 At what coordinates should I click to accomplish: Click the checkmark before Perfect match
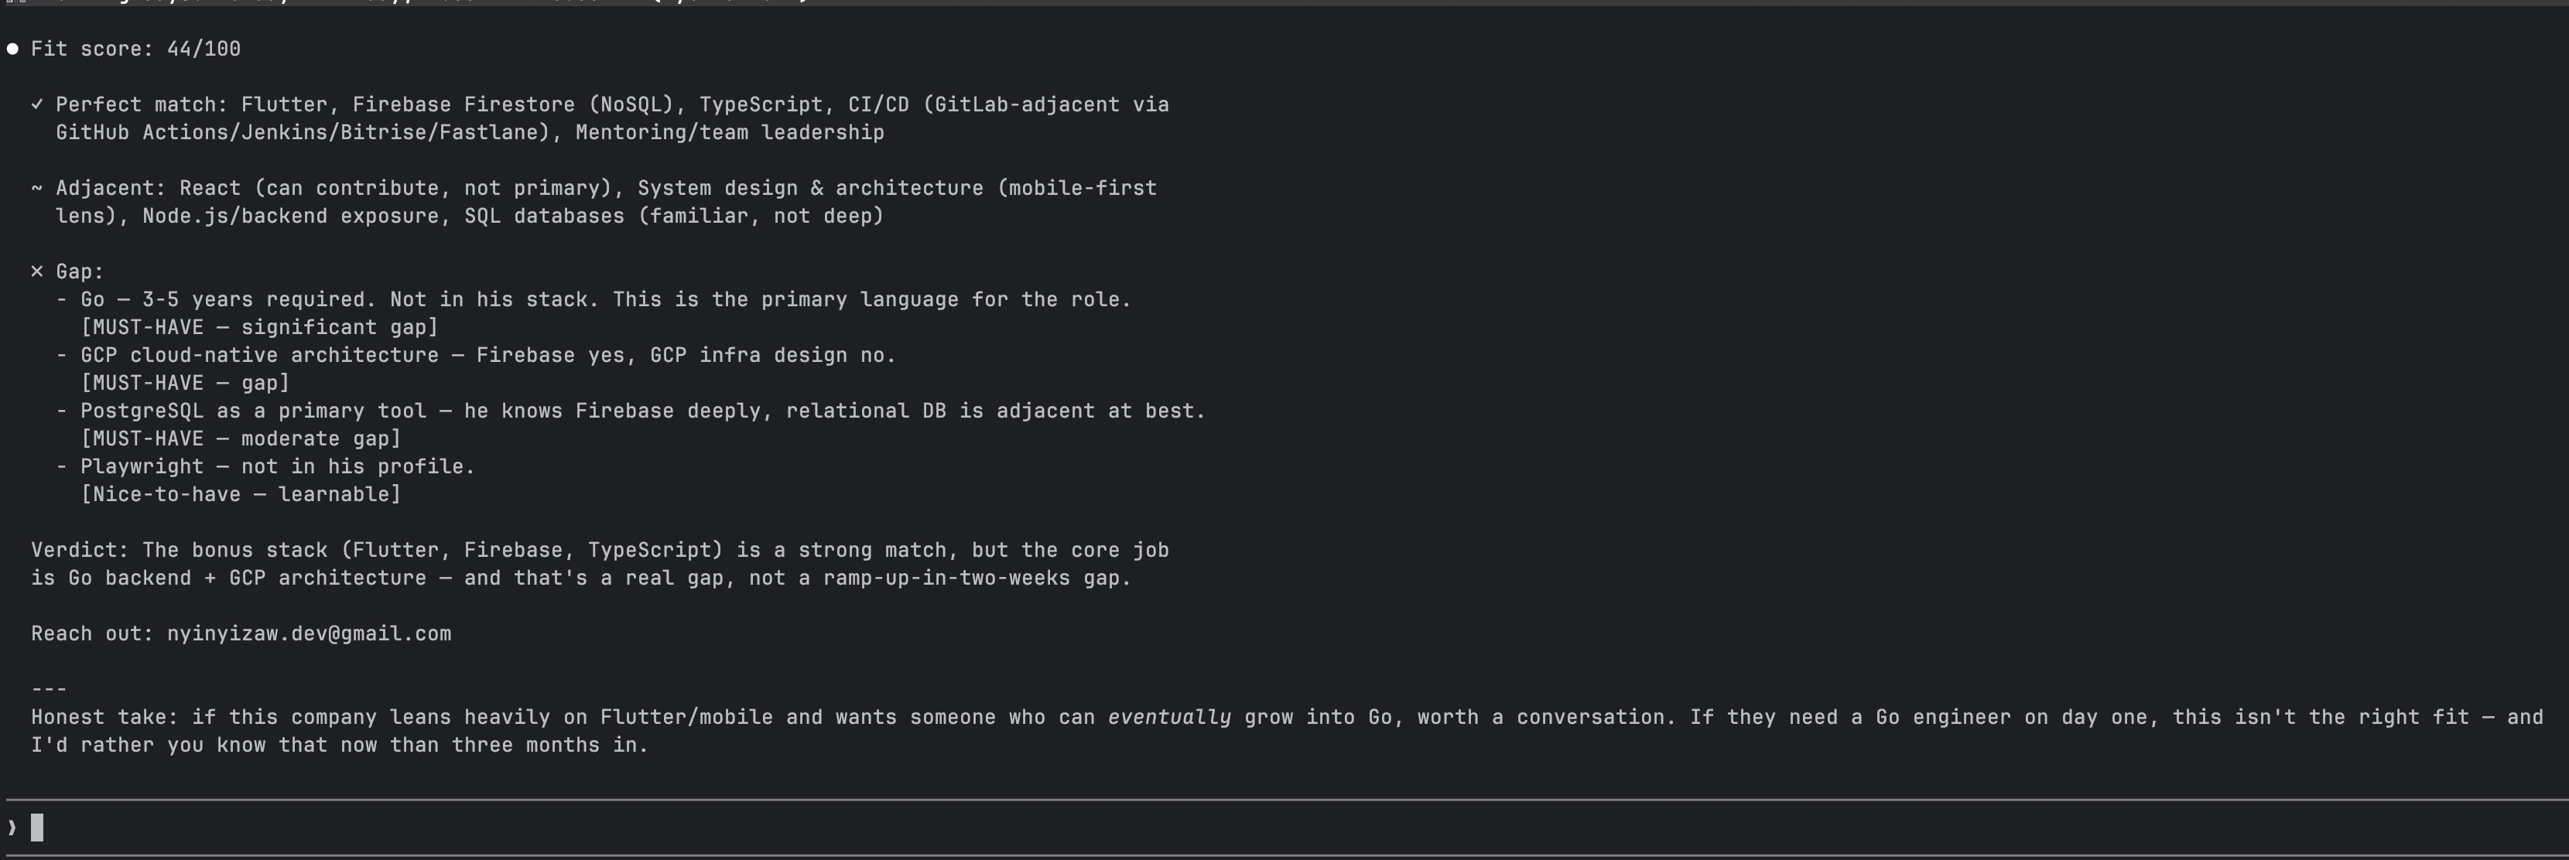(x=37, y=104)
